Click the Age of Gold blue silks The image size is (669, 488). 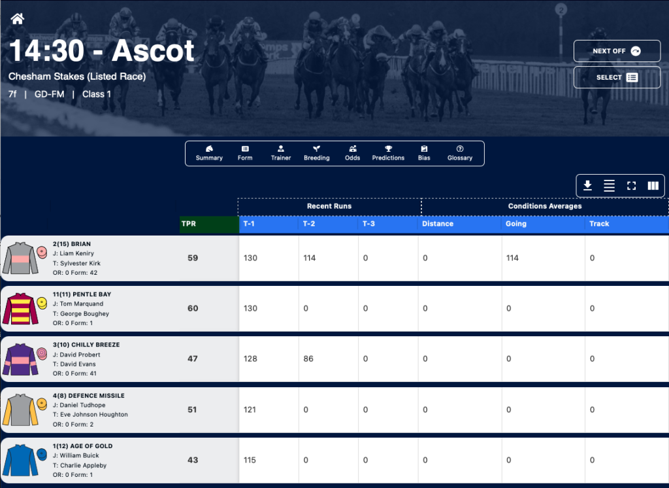(20, 461)
